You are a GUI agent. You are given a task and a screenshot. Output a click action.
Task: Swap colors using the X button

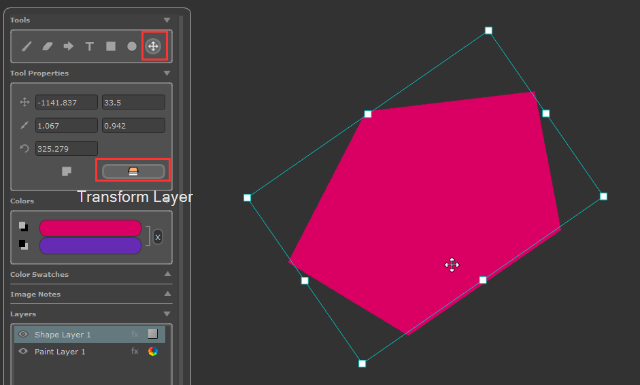pos(158,237)
